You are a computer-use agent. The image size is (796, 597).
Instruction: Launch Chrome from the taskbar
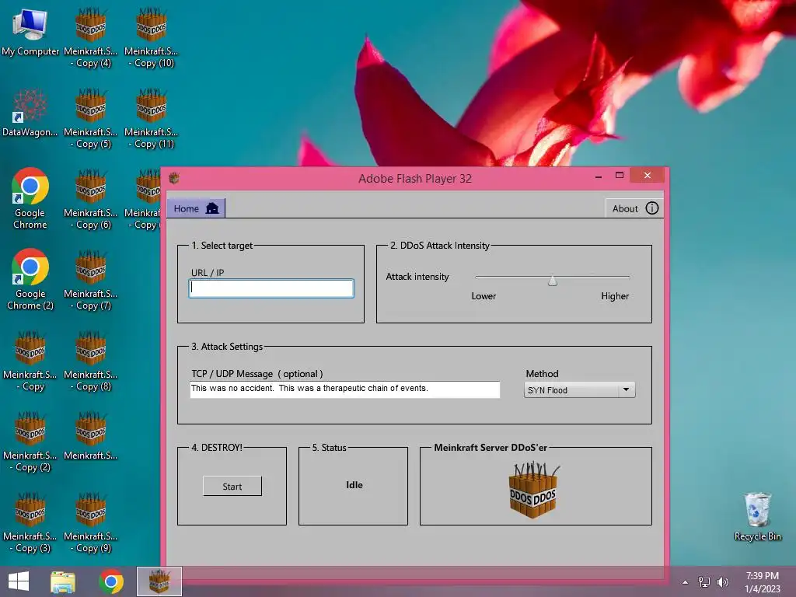tap(111, 581)
